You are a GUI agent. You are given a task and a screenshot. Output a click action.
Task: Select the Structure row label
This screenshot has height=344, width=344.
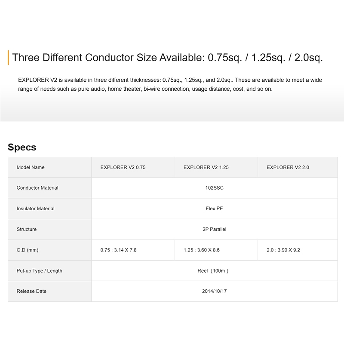pyautogui.click(x=27, y=229)
